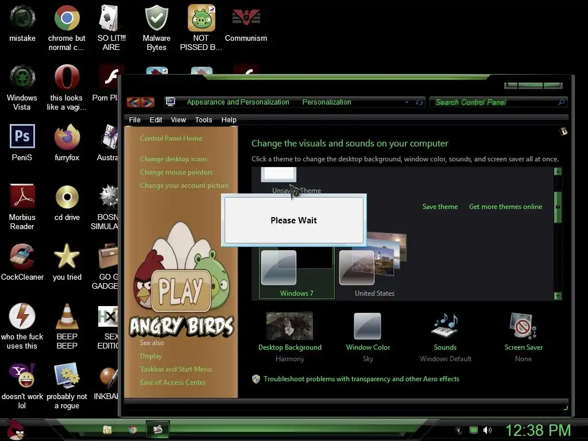Click the Personalization taskbar button
Viewport: 588px width, 441px height.
tap(157, 430)
